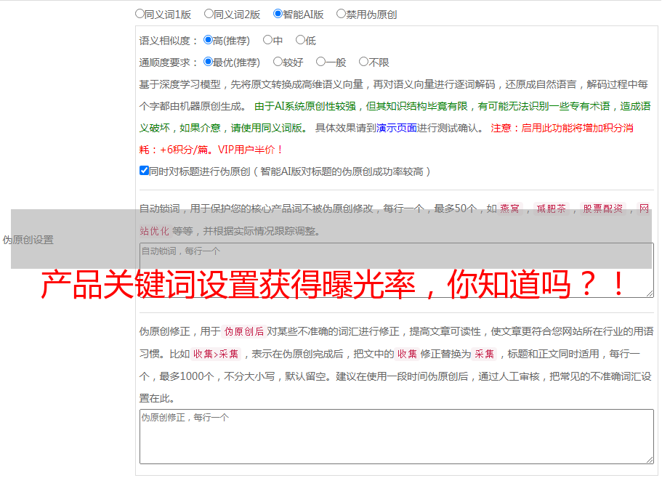This screenshot has height=478, width=662.
Task: Set 语义相似度 to 中
Action: click(x=267, y=40)
